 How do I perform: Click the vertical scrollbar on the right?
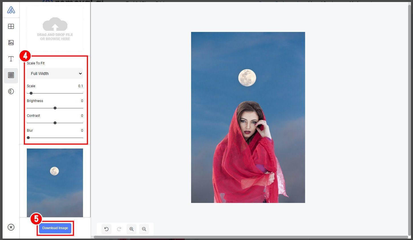coord(410,120)
